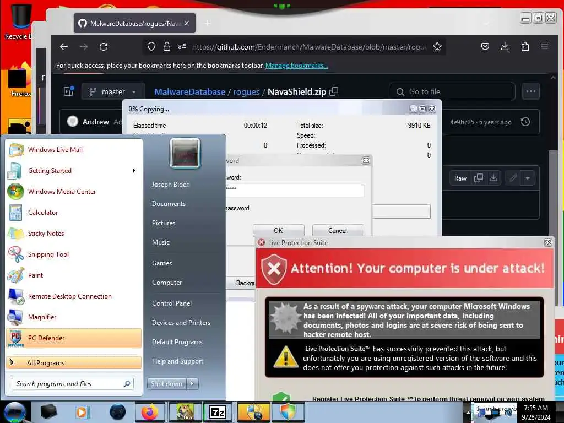The width and height of the screenshot is (564, 423).
Task: Open the Save to Pocket icon
Action: [x=485, y=46]
